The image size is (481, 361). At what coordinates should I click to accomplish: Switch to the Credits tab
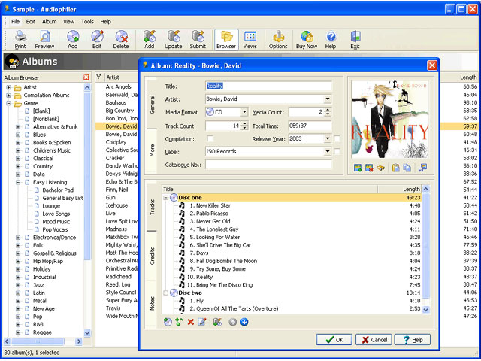click(x=152, y=256)
